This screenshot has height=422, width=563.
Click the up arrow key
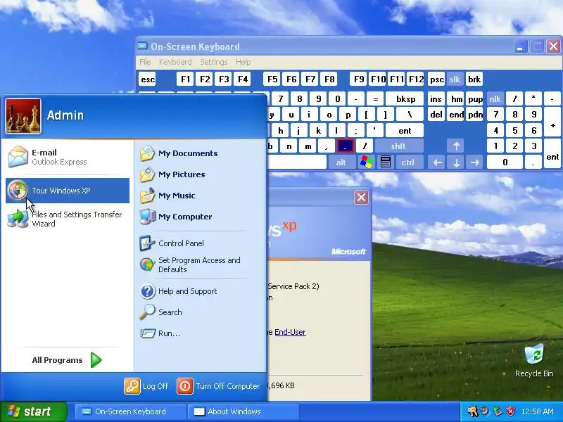456,146
